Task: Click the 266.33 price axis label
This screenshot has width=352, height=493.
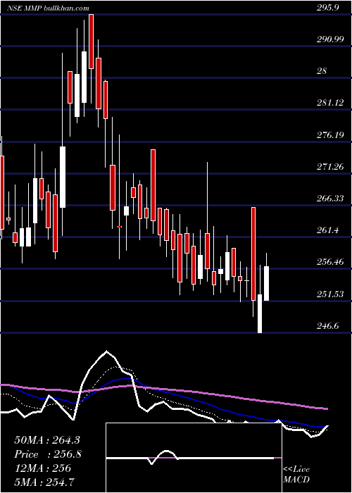Action: coord(329,199)
